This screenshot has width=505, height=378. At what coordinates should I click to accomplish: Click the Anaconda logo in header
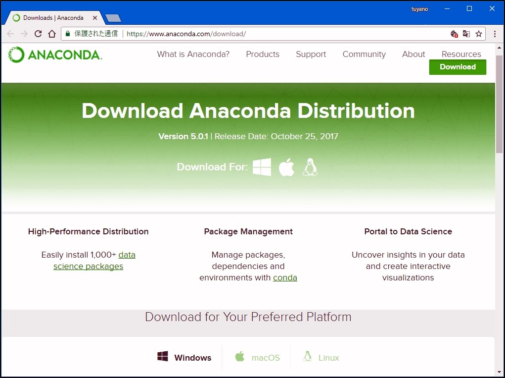(55, 54)
